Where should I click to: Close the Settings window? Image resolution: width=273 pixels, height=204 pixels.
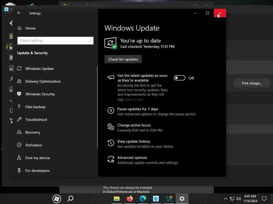click(220, 13)
